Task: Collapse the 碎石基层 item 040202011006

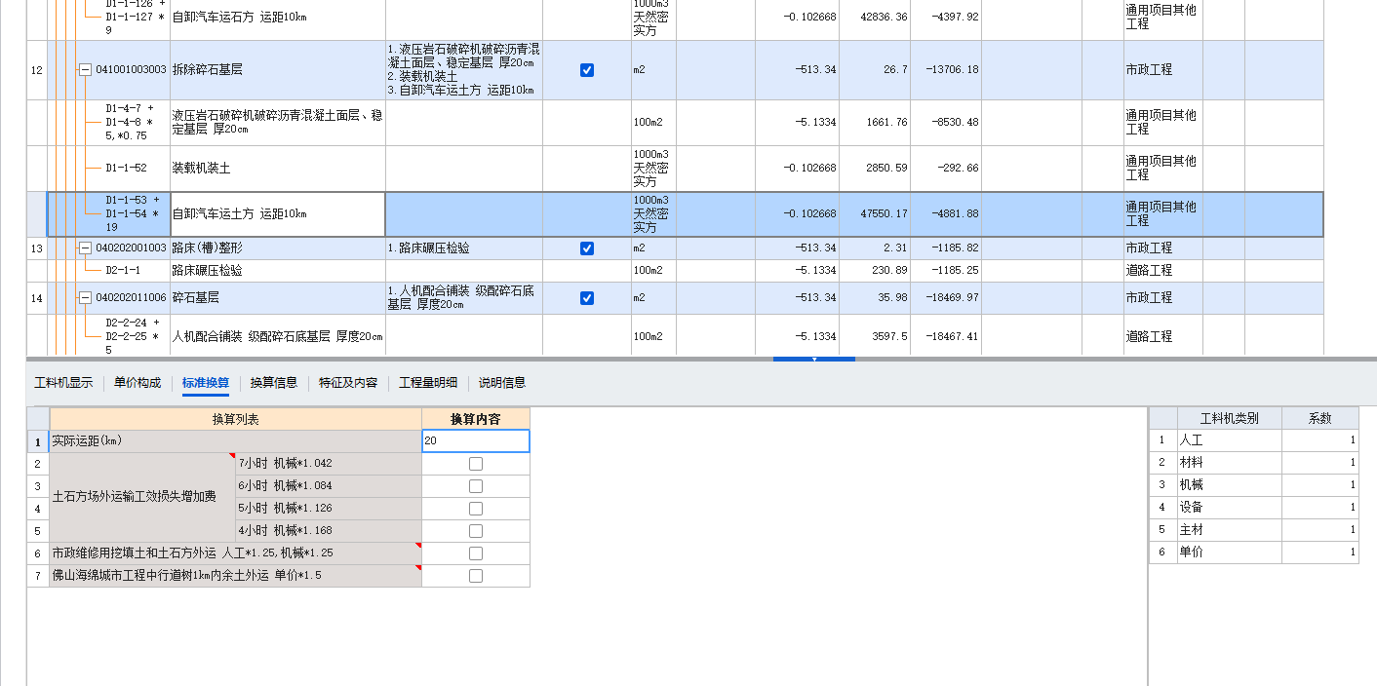Action: click(x=85, y=297)
